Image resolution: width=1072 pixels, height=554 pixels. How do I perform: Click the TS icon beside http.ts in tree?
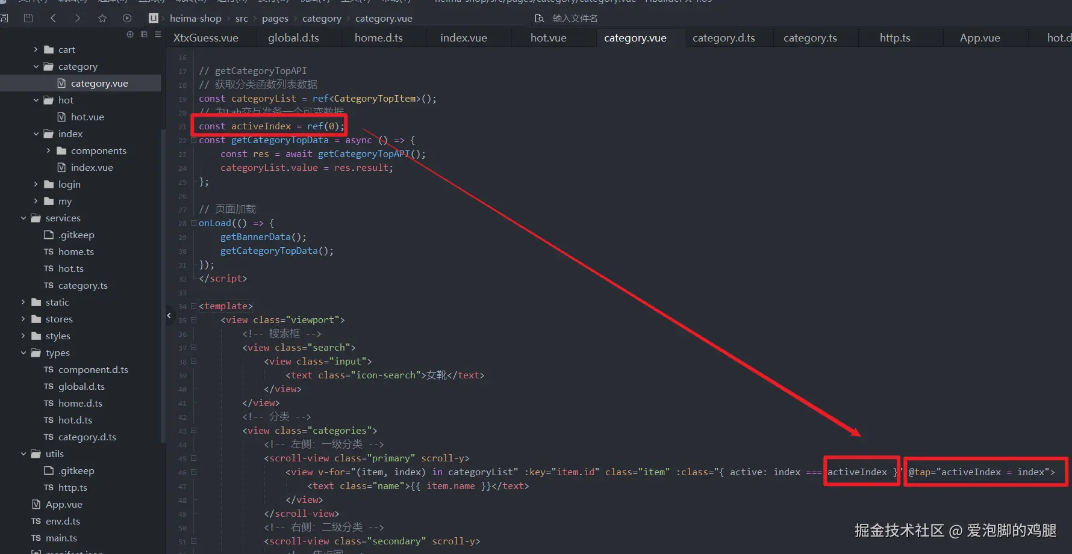pyautogui.click(x=49, y=487)
